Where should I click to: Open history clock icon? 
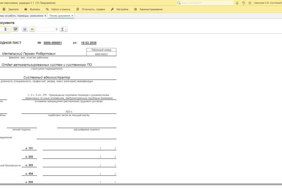point(243,3)
